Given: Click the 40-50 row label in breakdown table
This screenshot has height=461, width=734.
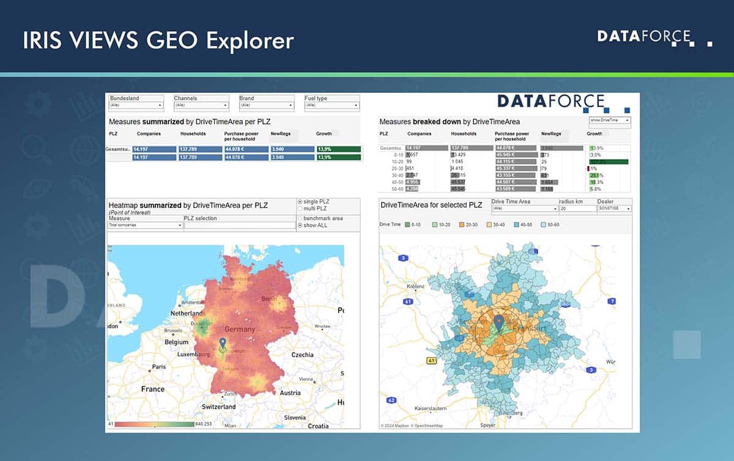Looking at the screenshot, I should click(398, 182).
